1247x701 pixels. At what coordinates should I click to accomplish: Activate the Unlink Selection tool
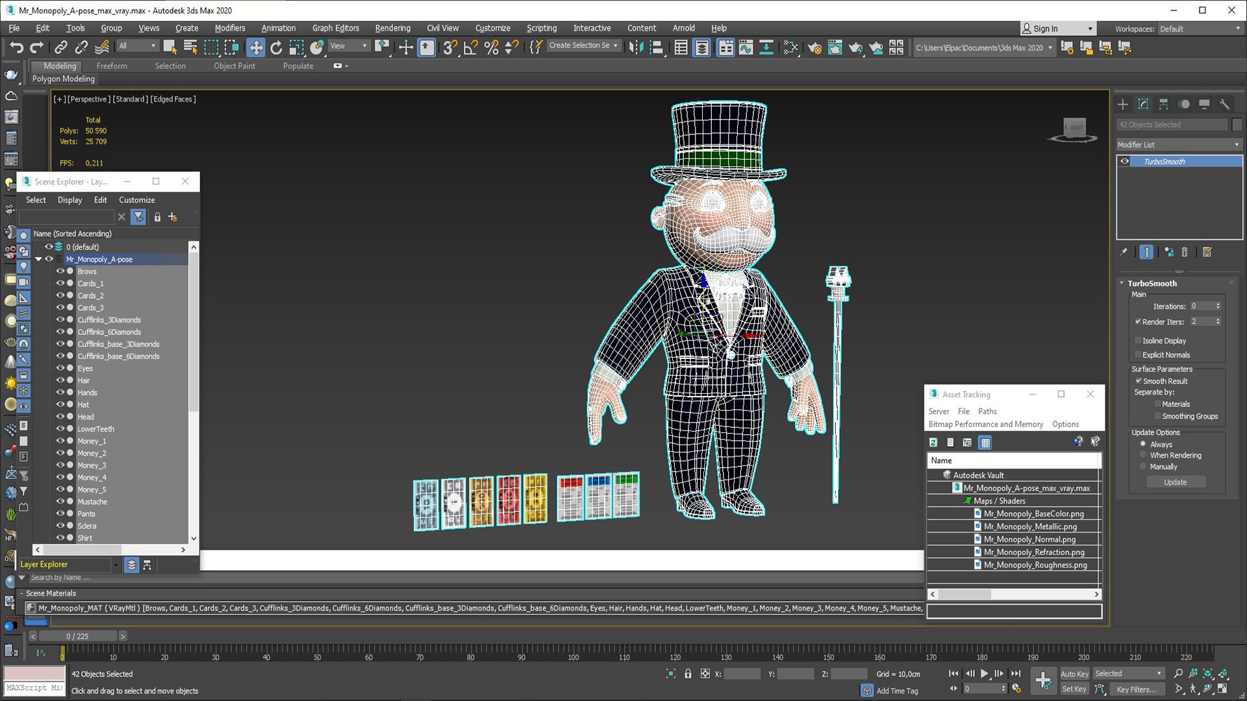coord(81,47)
